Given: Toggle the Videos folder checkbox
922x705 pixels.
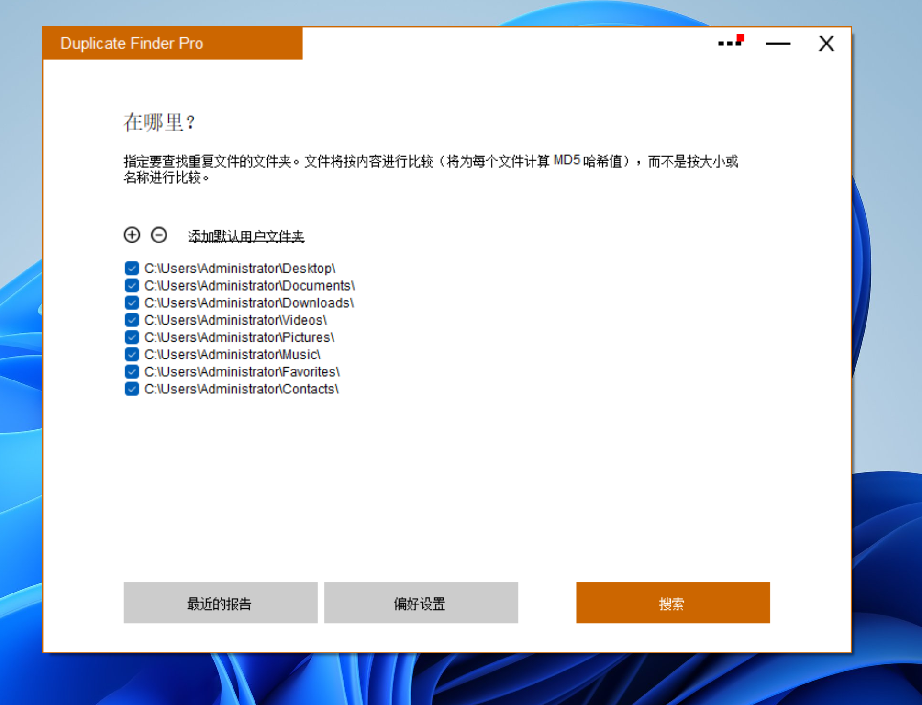Looking at the screenshot, I should coord(132,320).
